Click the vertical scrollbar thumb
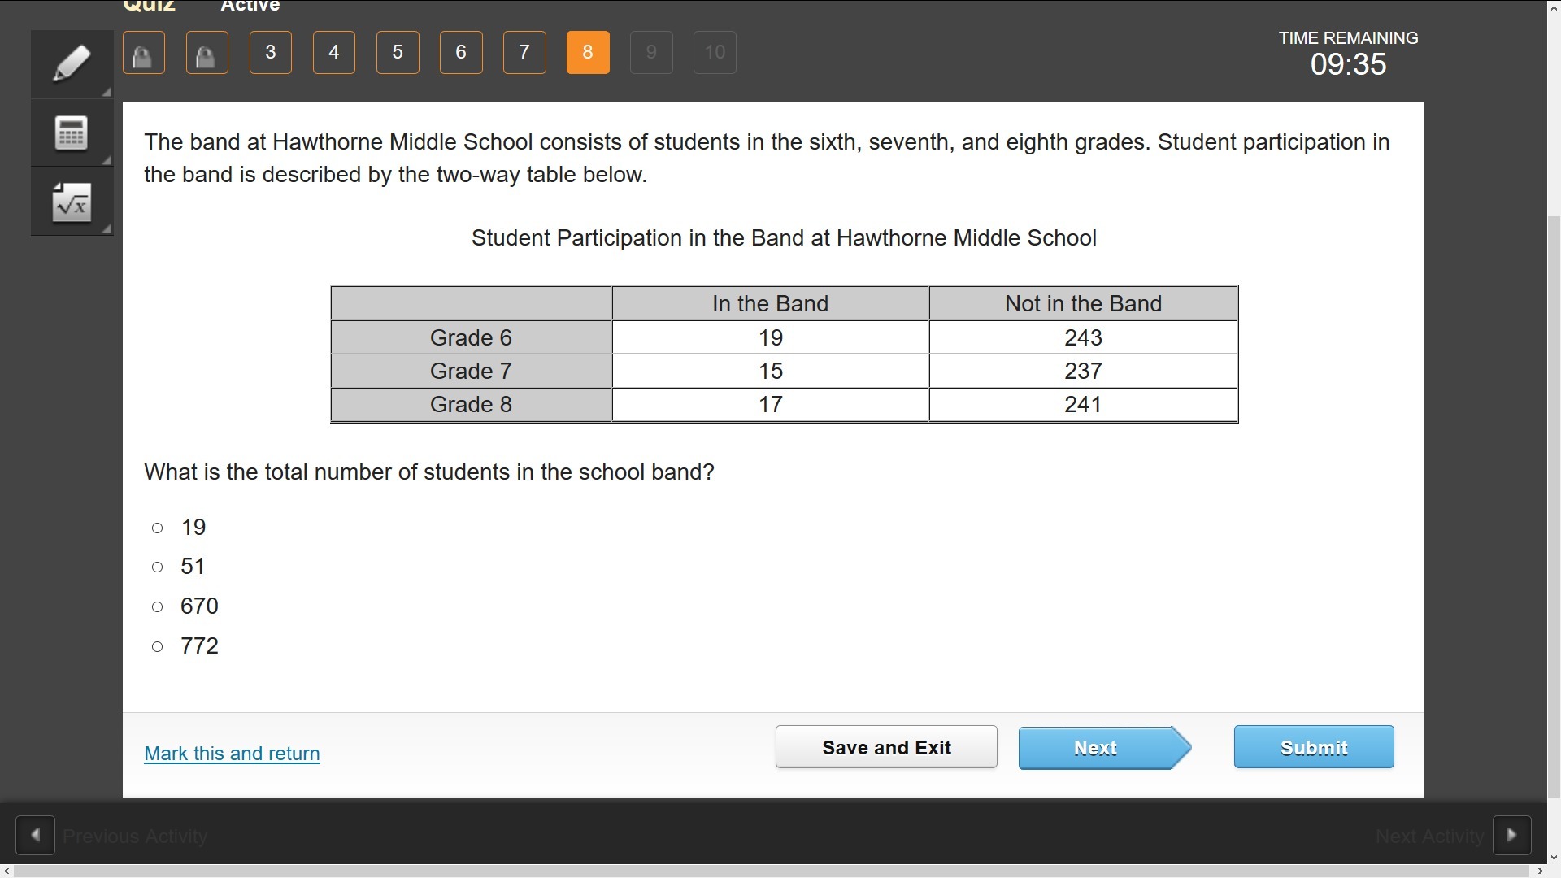This screenshot has height=878, width=1561. (x=1554, y=504)
